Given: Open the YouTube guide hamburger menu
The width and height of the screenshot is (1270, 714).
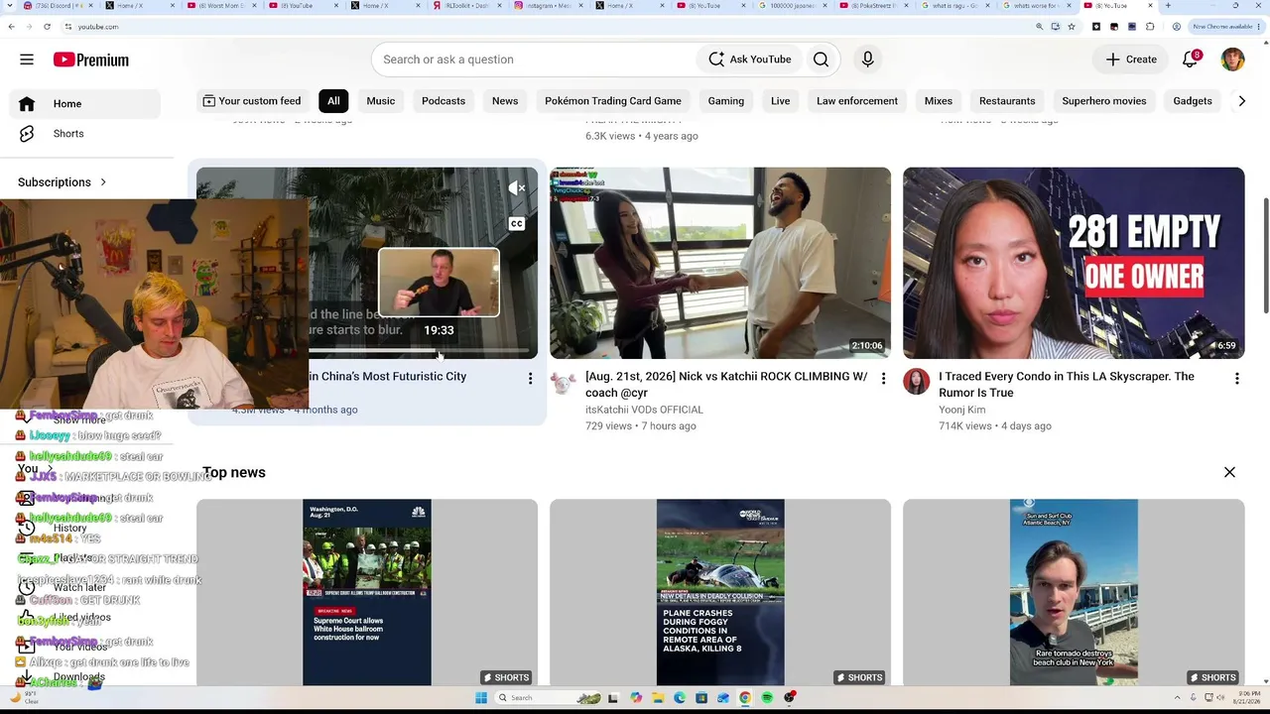Looking at the screenshot, I should (27, 59).
